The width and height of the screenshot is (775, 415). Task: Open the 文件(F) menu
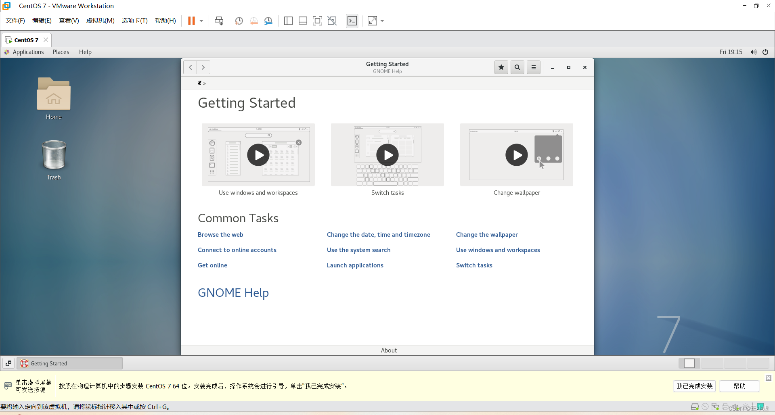tap(15, 21)
